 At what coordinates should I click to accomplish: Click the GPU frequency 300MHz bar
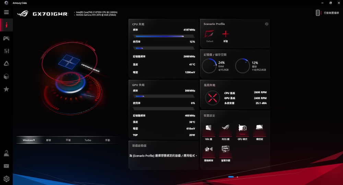tap(163, 96)
